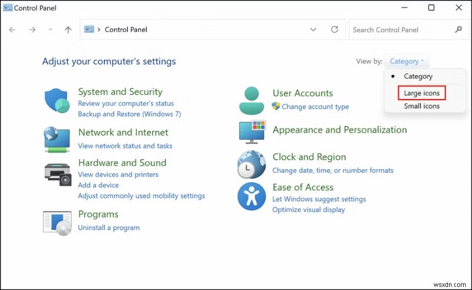Screen dimensions: 472x290
Task: Click the Hardware and Sound printer icon
Action: click(x=57, y=172)
